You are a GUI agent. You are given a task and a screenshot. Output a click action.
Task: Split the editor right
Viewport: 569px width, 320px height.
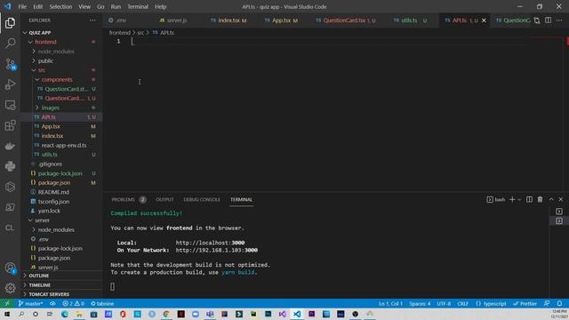(x=549, y=20)
